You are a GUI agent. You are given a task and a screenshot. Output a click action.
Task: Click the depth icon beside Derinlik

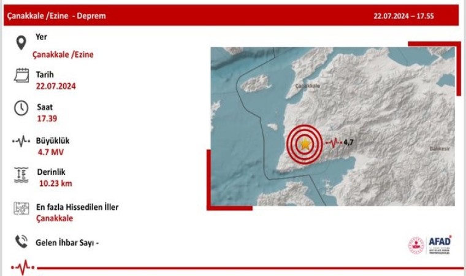click(x=21, y=175)
